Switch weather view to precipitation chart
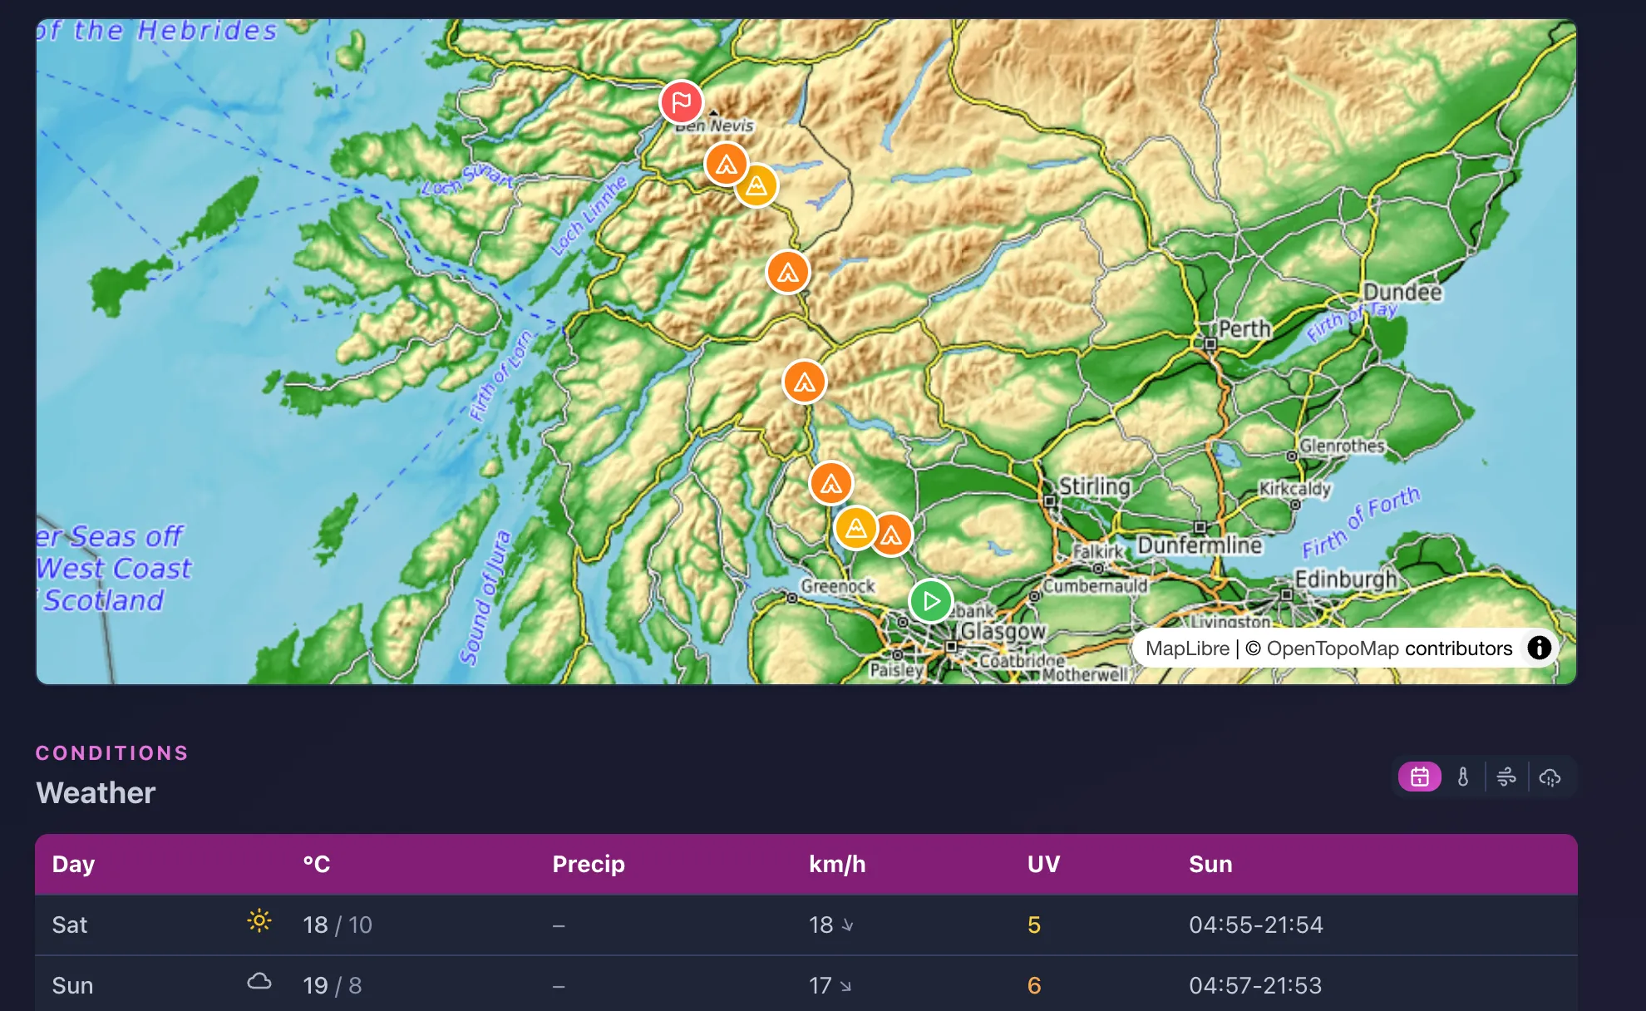The height and width of the screenshot is (1011, 1646). pyautogui.click(x=1550, y=777)
